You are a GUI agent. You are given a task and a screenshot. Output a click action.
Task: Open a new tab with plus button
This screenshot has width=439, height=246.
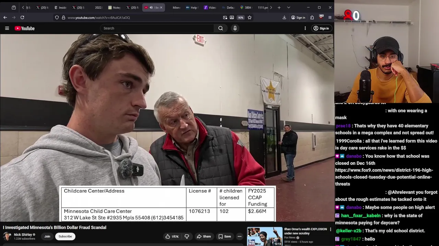pos(279,8)
